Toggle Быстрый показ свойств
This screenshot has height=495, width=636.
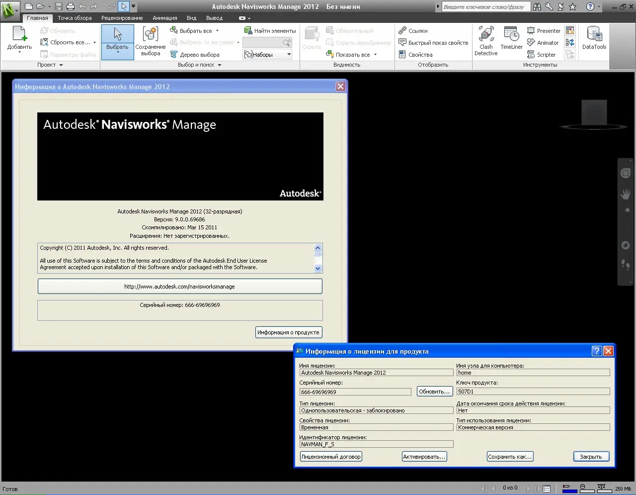[x=433, y=43]
